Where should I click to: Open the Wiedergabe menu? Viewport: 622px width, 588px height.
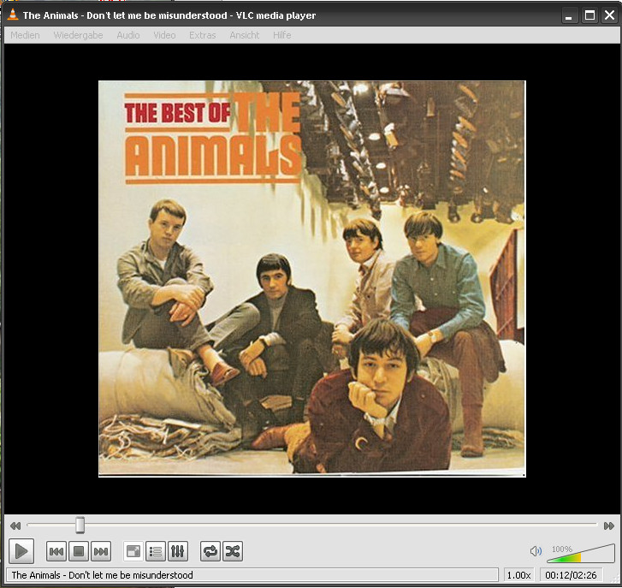tap(78, 35)
